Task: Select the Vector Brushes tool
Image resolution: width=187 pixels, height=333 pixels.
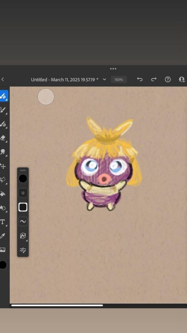Action: coord(3,124)
